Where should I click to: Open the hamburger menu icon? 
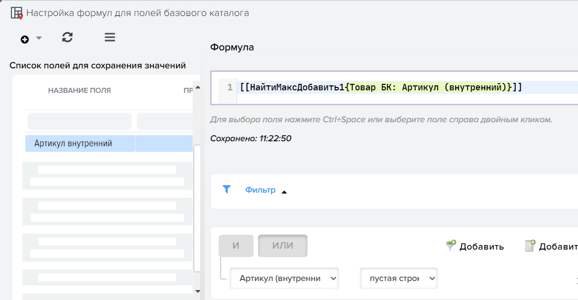pos(110,37)
